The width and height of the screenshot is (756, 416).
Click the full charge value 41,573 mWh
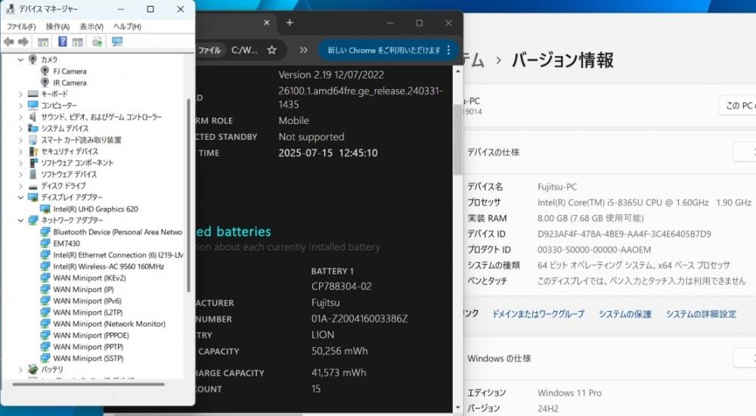[339, 373]
